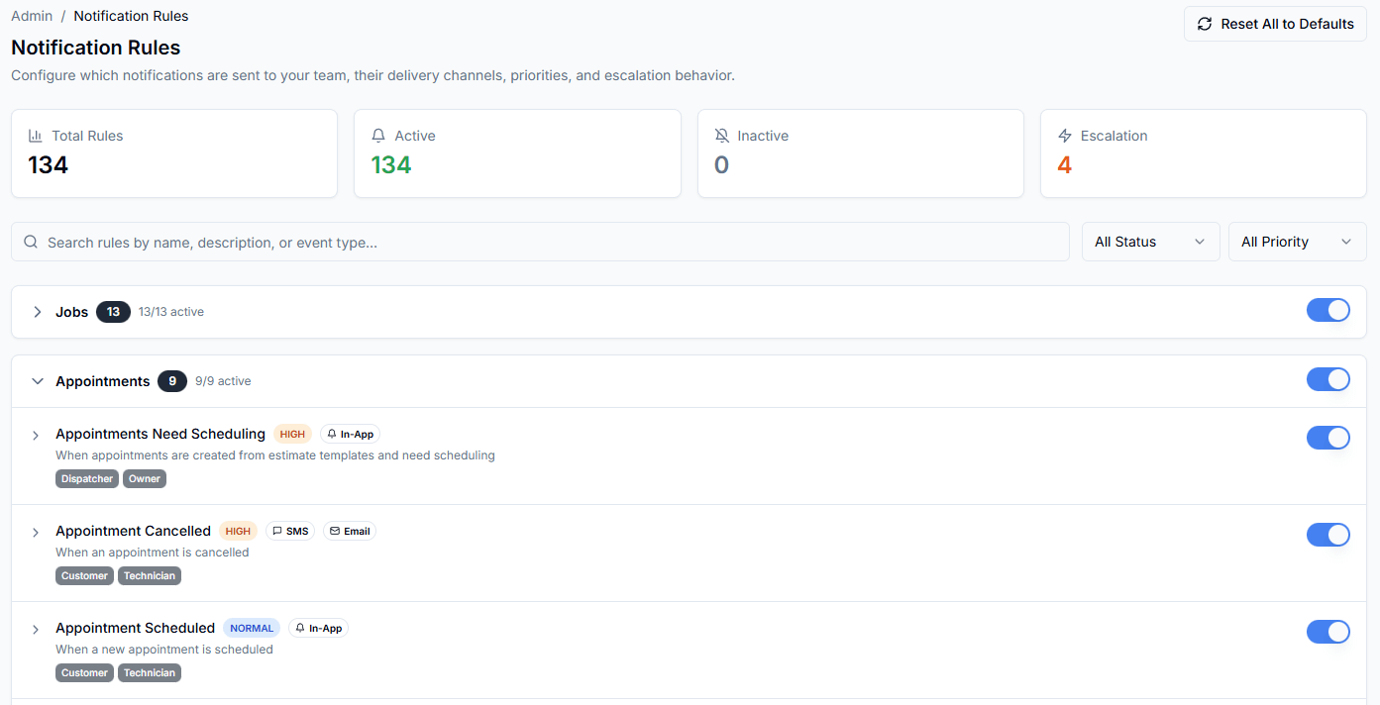Viewport: 1380px width, 705px height.
Task: Click the 9/9 active label
Action: click(223, 381)
